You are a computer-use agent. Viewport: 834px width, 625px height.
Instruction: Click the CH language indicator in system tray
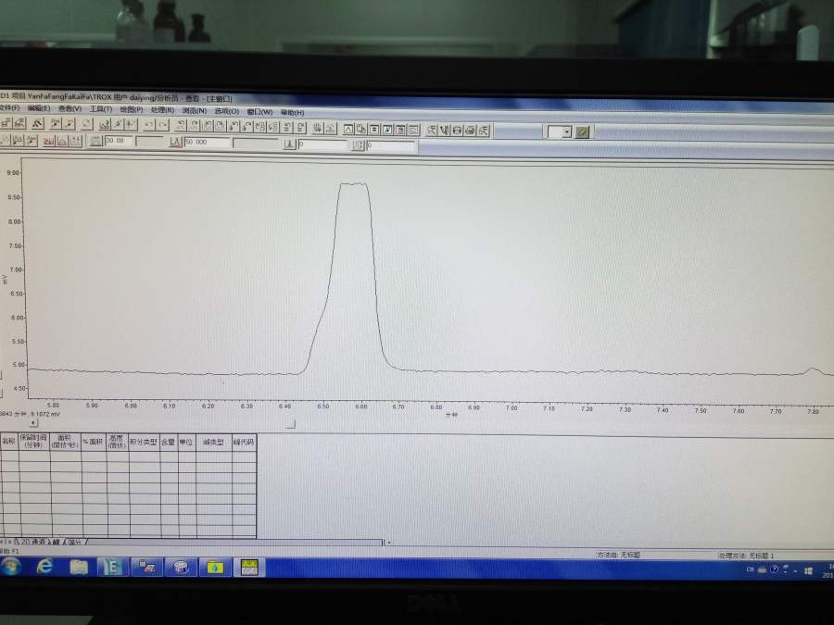[750, 569]
